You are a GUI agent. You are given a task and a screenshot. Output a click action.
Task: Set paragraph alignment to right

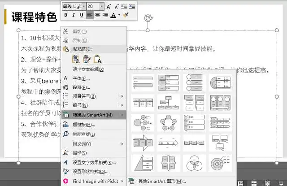(x=105, y=15)
